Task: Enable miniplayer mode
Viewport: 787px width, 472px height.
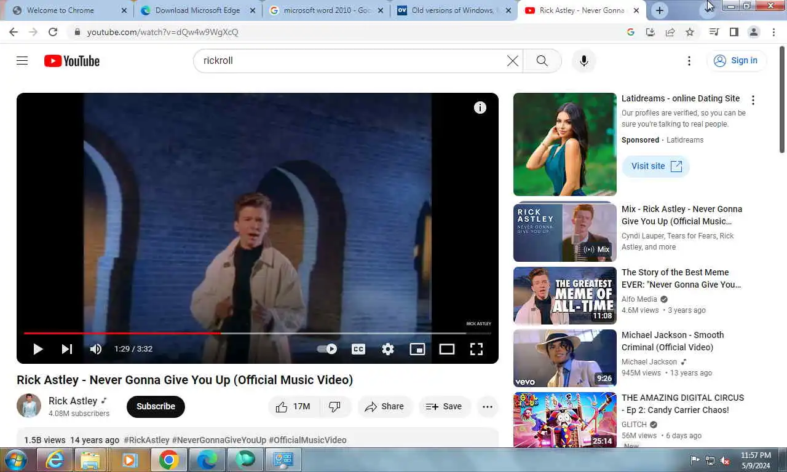Action: point(417,349)
